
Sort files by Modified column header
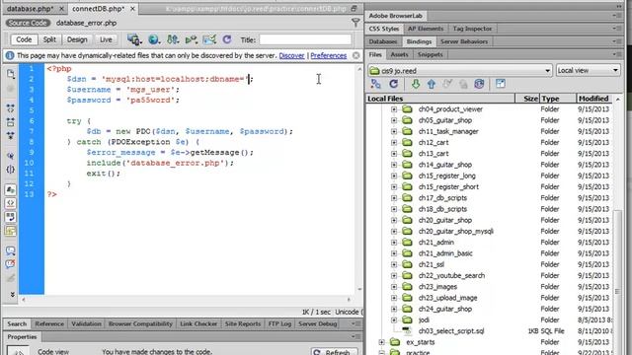pos(592,99)
